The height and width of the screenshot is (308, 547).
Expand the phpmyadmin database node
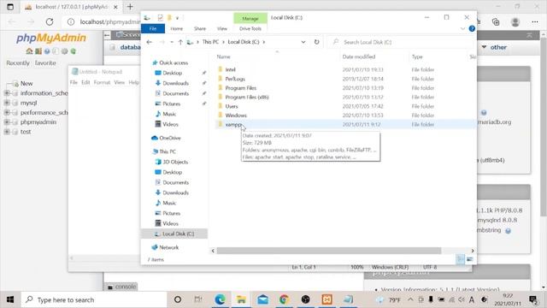tap(7, 121)
